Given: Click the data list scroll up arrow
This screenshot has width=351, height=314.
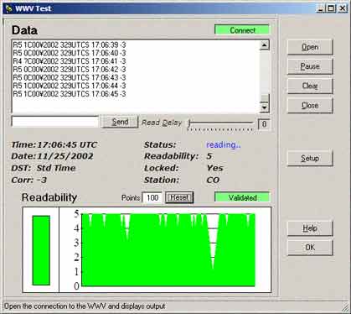Looking at the screenshot, I should pyautogui.click(x=265, y=45).
